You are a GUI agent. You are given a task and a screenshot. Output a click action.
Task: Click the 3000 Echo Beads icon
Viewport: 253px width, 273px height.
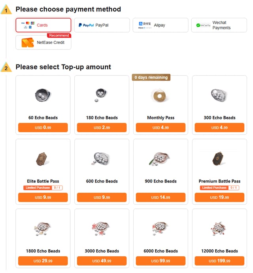click(x=102, y=228)
